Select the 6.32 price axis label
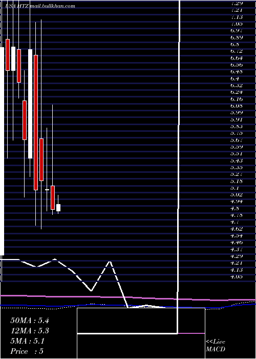Screen dimensions: 256x359 coord(237,85)
